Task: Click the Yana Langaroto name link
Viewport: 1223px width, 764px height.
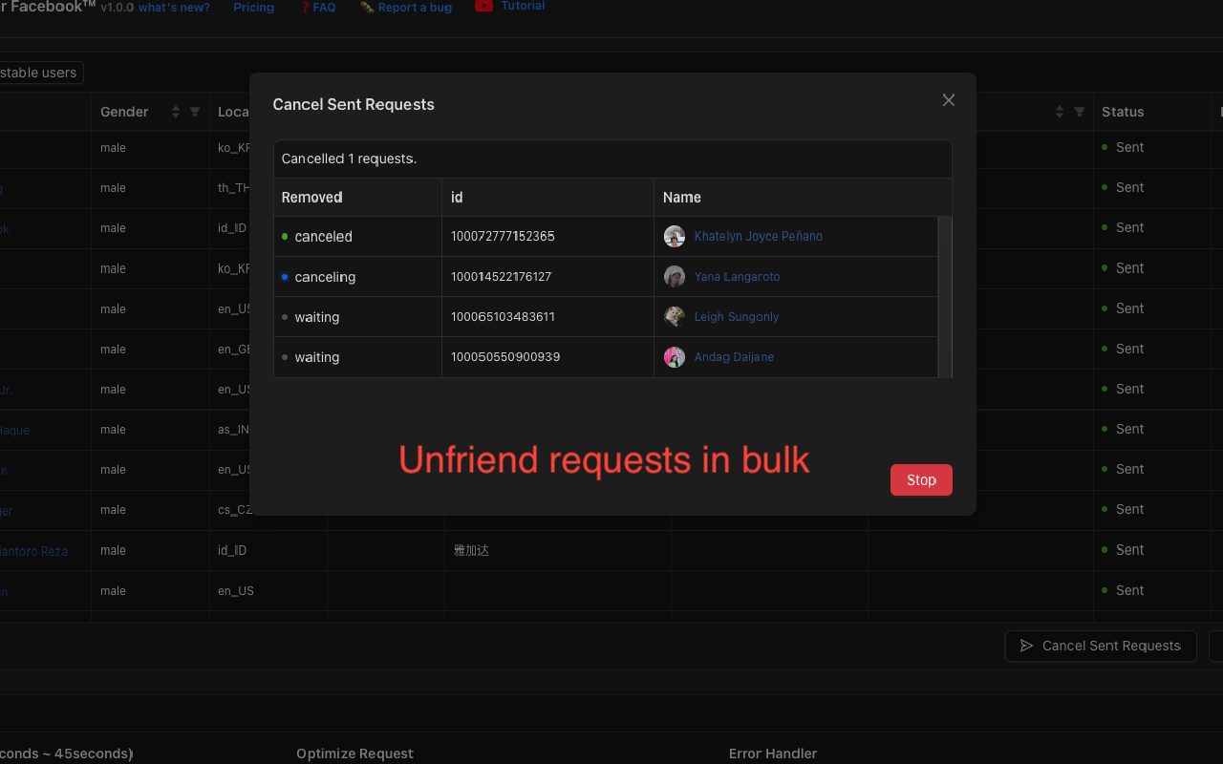Action: coord(737,276)
